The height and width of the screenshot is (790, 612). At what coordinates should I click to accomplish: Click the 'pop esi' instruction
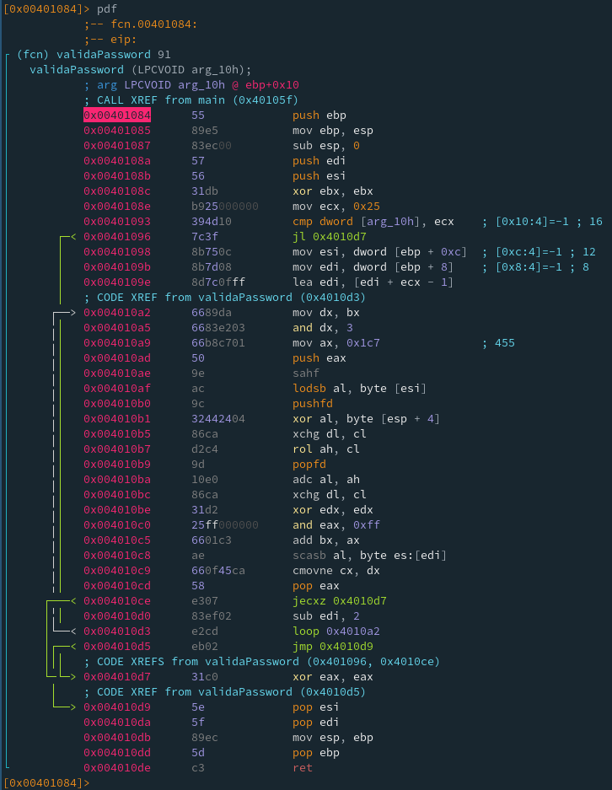click(x=316, y=707)
